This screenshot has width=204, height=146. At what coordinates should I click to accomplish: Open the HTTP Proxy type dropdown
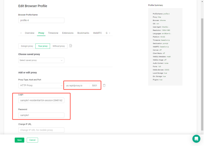41,85
